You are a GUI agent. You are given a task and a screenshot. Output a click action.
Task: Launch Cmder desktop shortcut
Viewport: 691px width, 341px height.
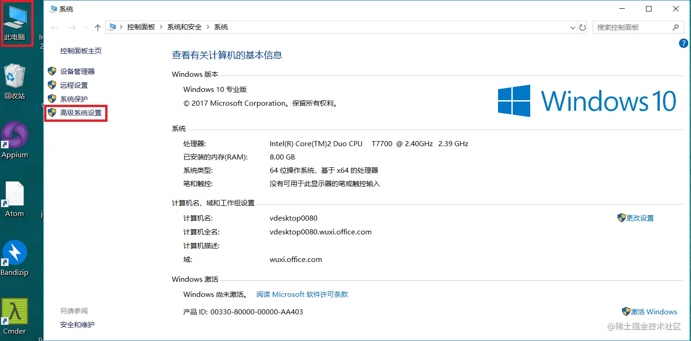(x=15, y=317)
